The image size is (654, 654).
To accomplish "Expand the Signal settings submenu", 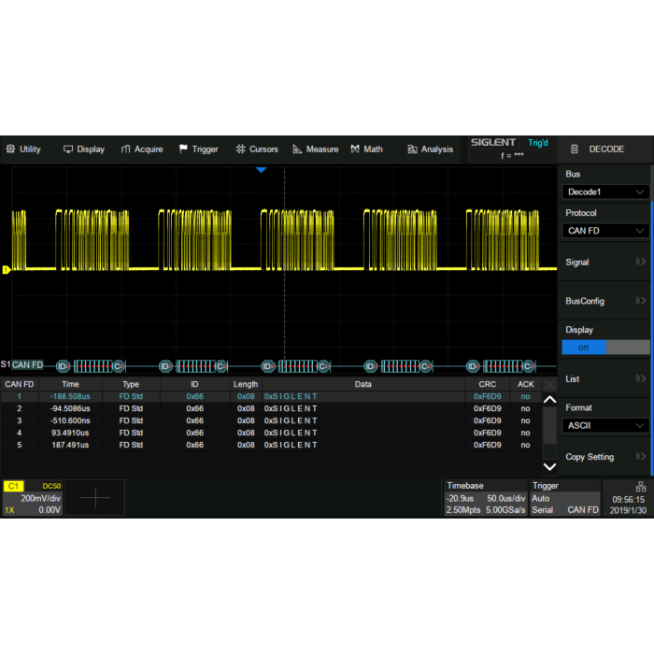I will 605,263.
